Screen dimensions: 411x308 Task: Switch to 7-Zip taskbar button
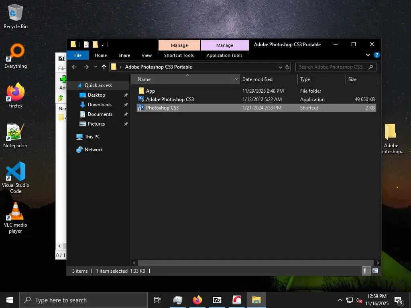tap(217, 300)
